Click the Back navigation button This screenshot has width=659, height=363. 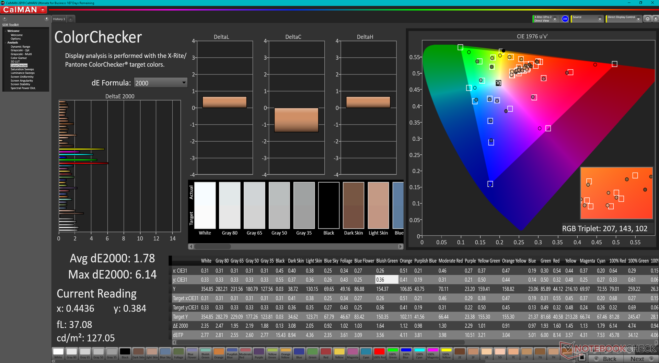(x=606, y=359)
